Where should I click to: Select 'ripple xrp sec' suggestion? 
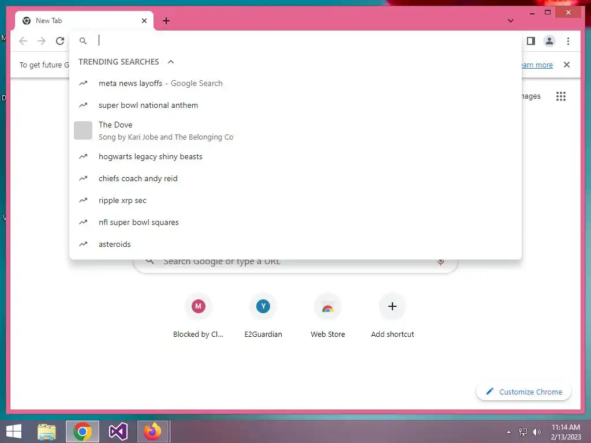tap(295, 200)
